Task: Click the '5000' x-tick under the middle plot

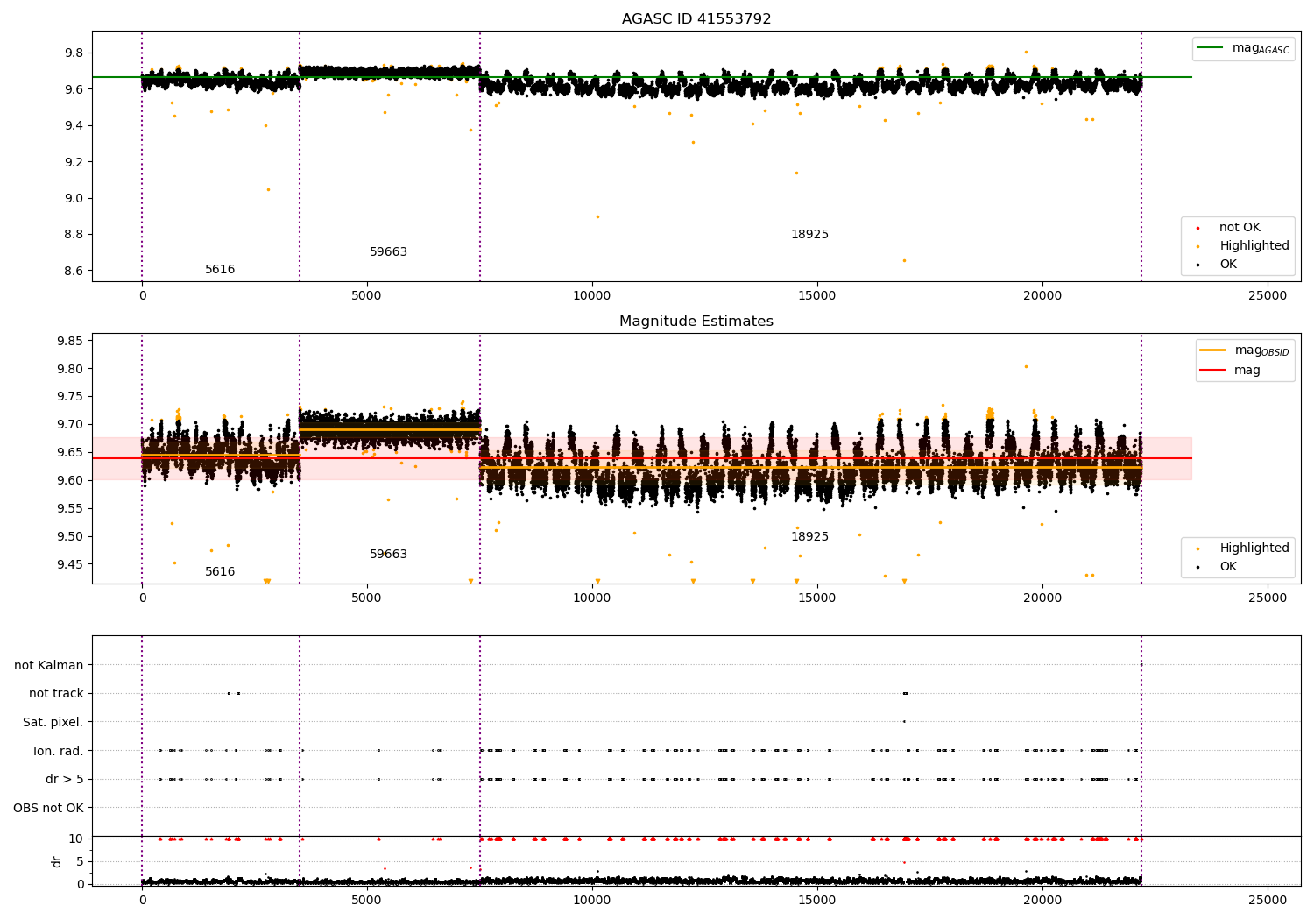Action: [x=367, y=598]
